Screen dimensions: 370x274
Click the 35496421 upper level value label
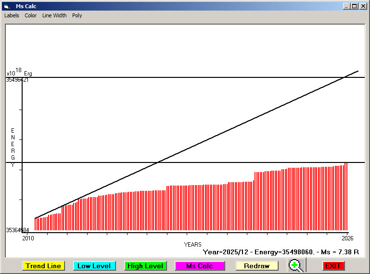pos(17,80)
